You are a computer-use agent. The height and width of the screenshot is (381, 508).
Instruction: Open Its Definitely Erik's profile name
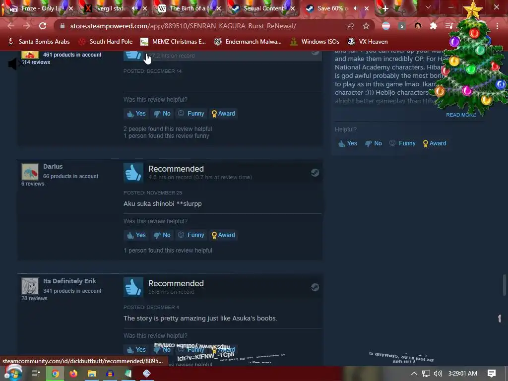coord(69,281)
